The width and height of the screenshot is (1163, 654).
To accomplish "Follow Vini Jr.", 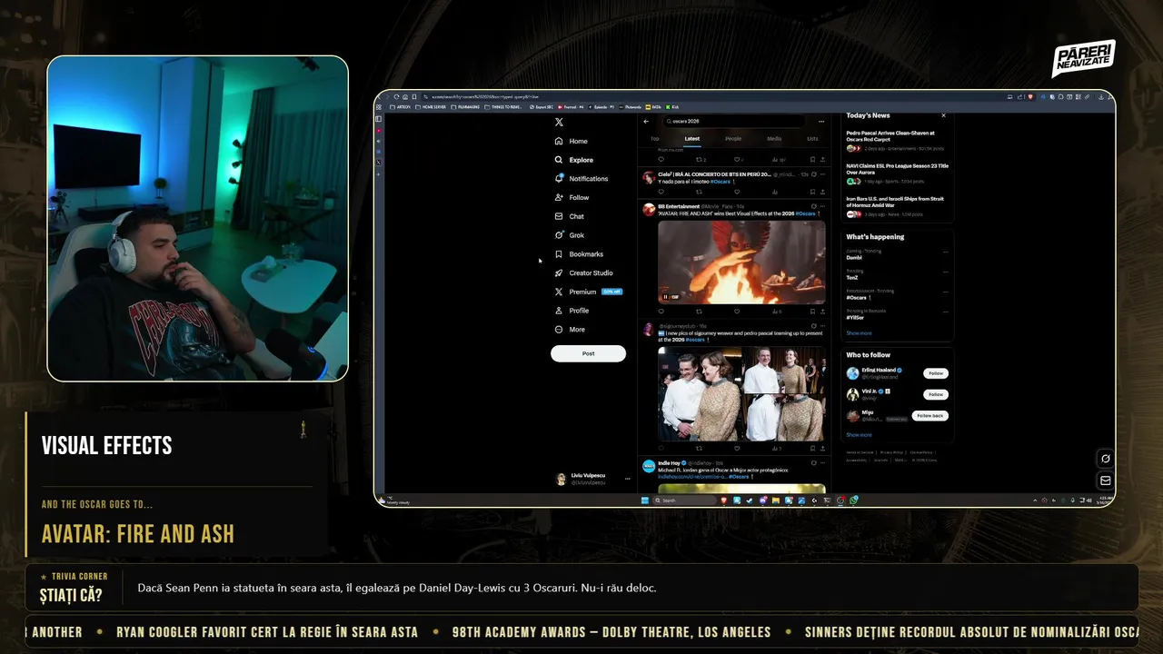I will coord(935,394).
